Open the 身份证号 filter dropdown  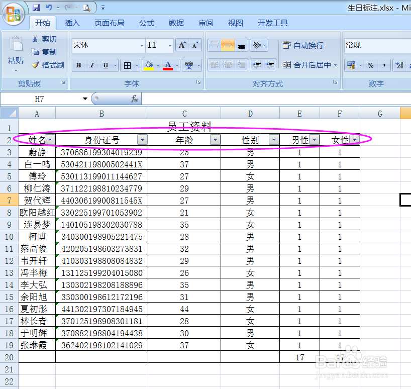(x=142, y=140)
